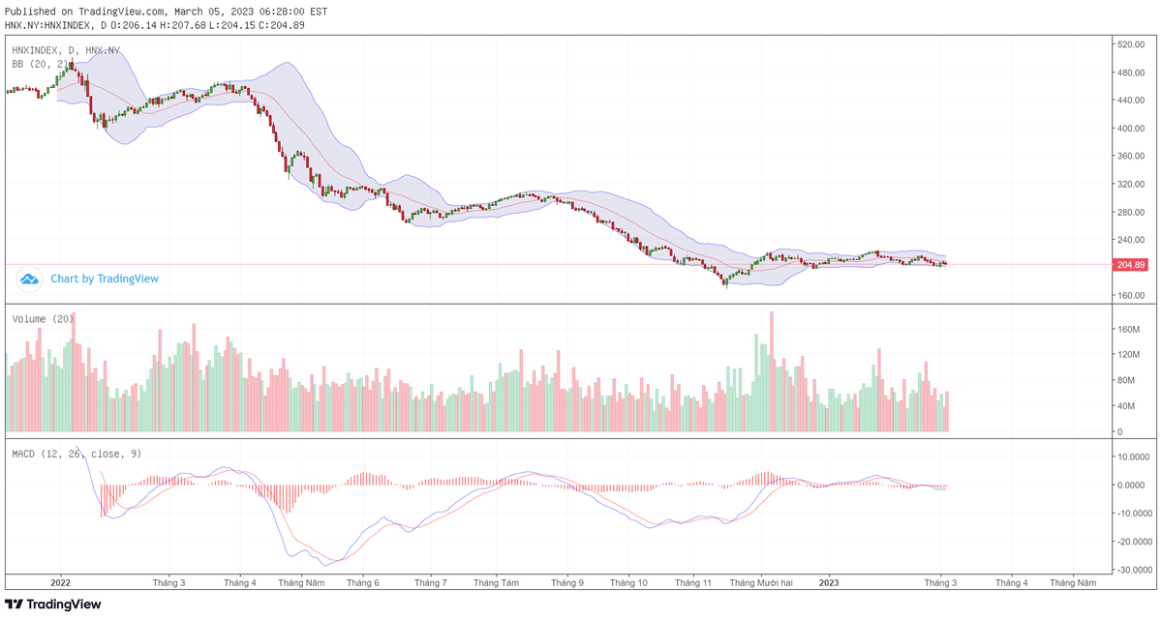This screenshot has width=1162, height=619.
Task: Select the "2023" label on the time axis
Action: [830, 582]
